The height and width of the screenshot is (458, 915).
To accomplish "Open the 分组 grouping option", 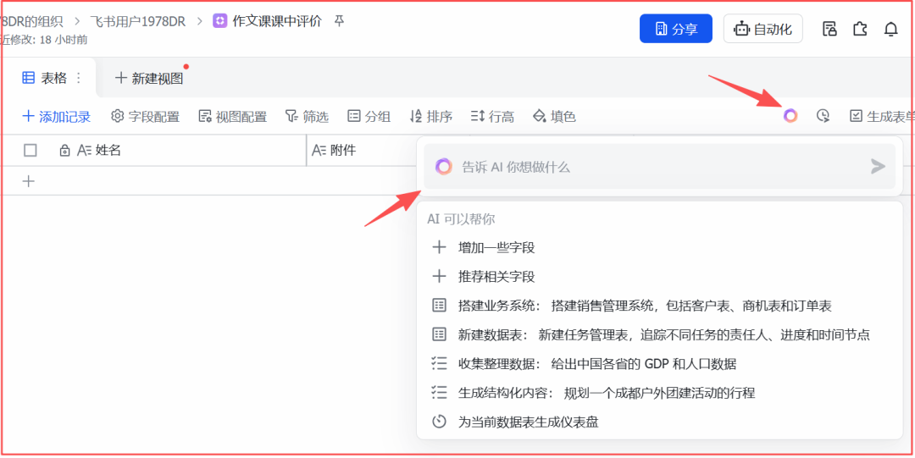I will click(369, 117).
